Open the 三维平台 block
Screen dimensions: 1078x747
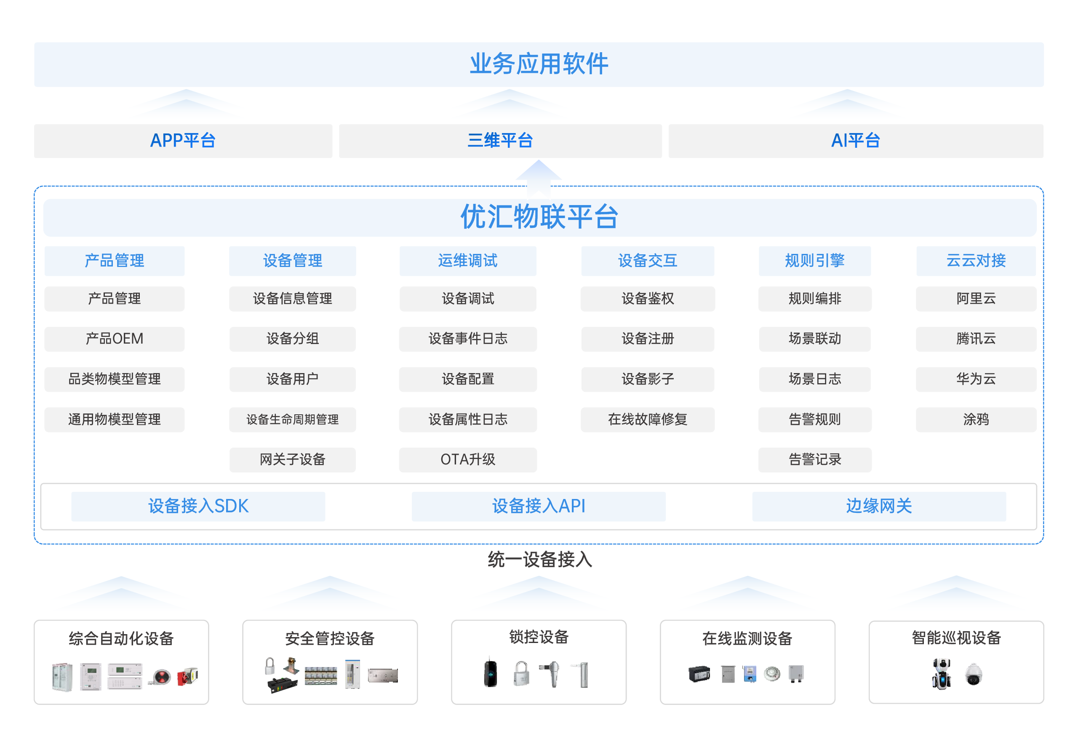500,141
